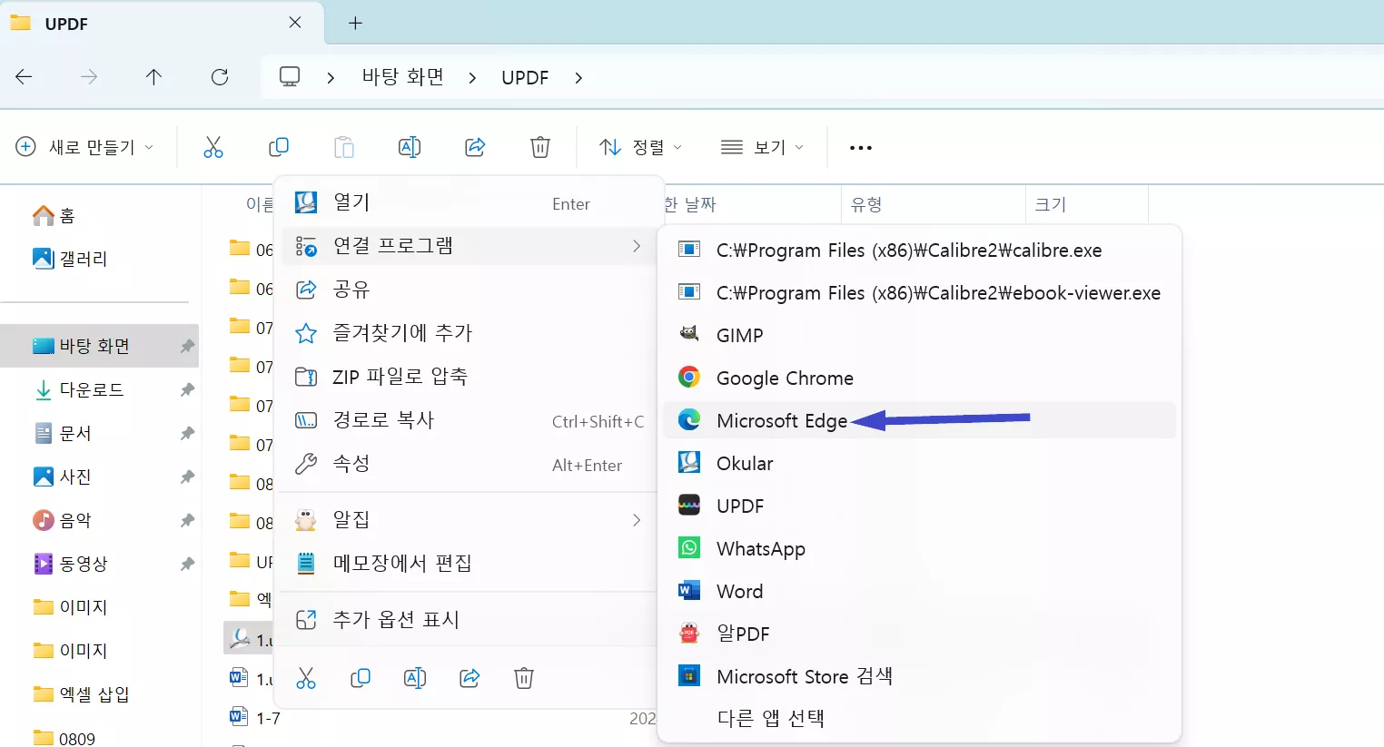This screenshot has height=747, width=1384.
Task: Refresh the current folder view
Action: coord(220,77)
